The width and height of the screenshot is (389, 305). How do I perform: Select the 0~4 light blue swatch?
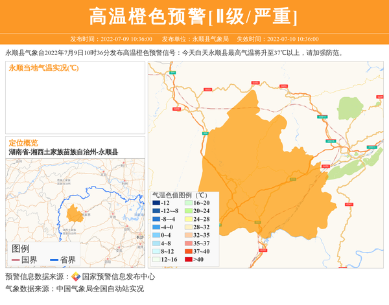[156, 235]
